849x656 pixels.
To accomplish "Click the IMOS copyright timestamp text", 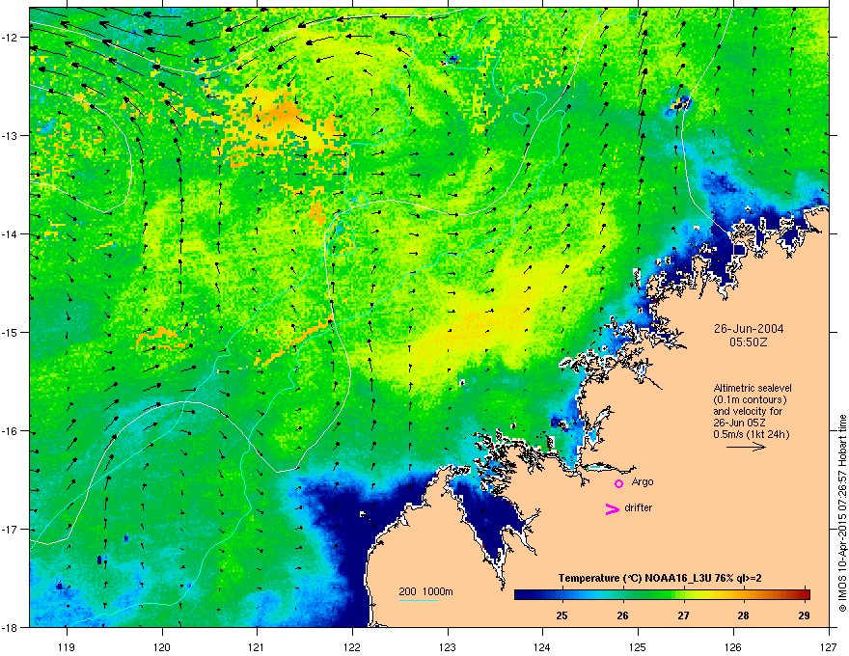I will 842,513.
